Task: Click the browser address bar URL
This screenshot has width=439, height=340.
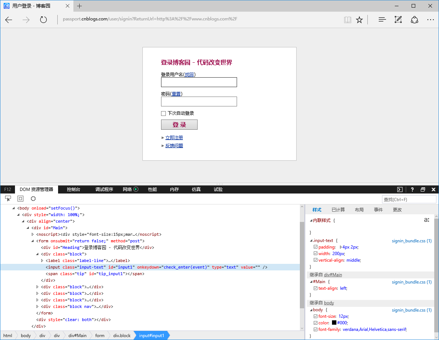Action: click(150, 19)
